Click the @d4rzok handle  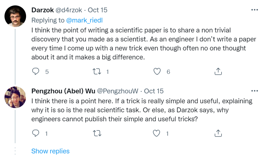pos(69,10)
